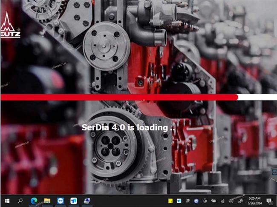This screenshot has height=207, width=277.
Task: Click the "SerDia 4.0 is loading" text
Action: pos(128,127)
